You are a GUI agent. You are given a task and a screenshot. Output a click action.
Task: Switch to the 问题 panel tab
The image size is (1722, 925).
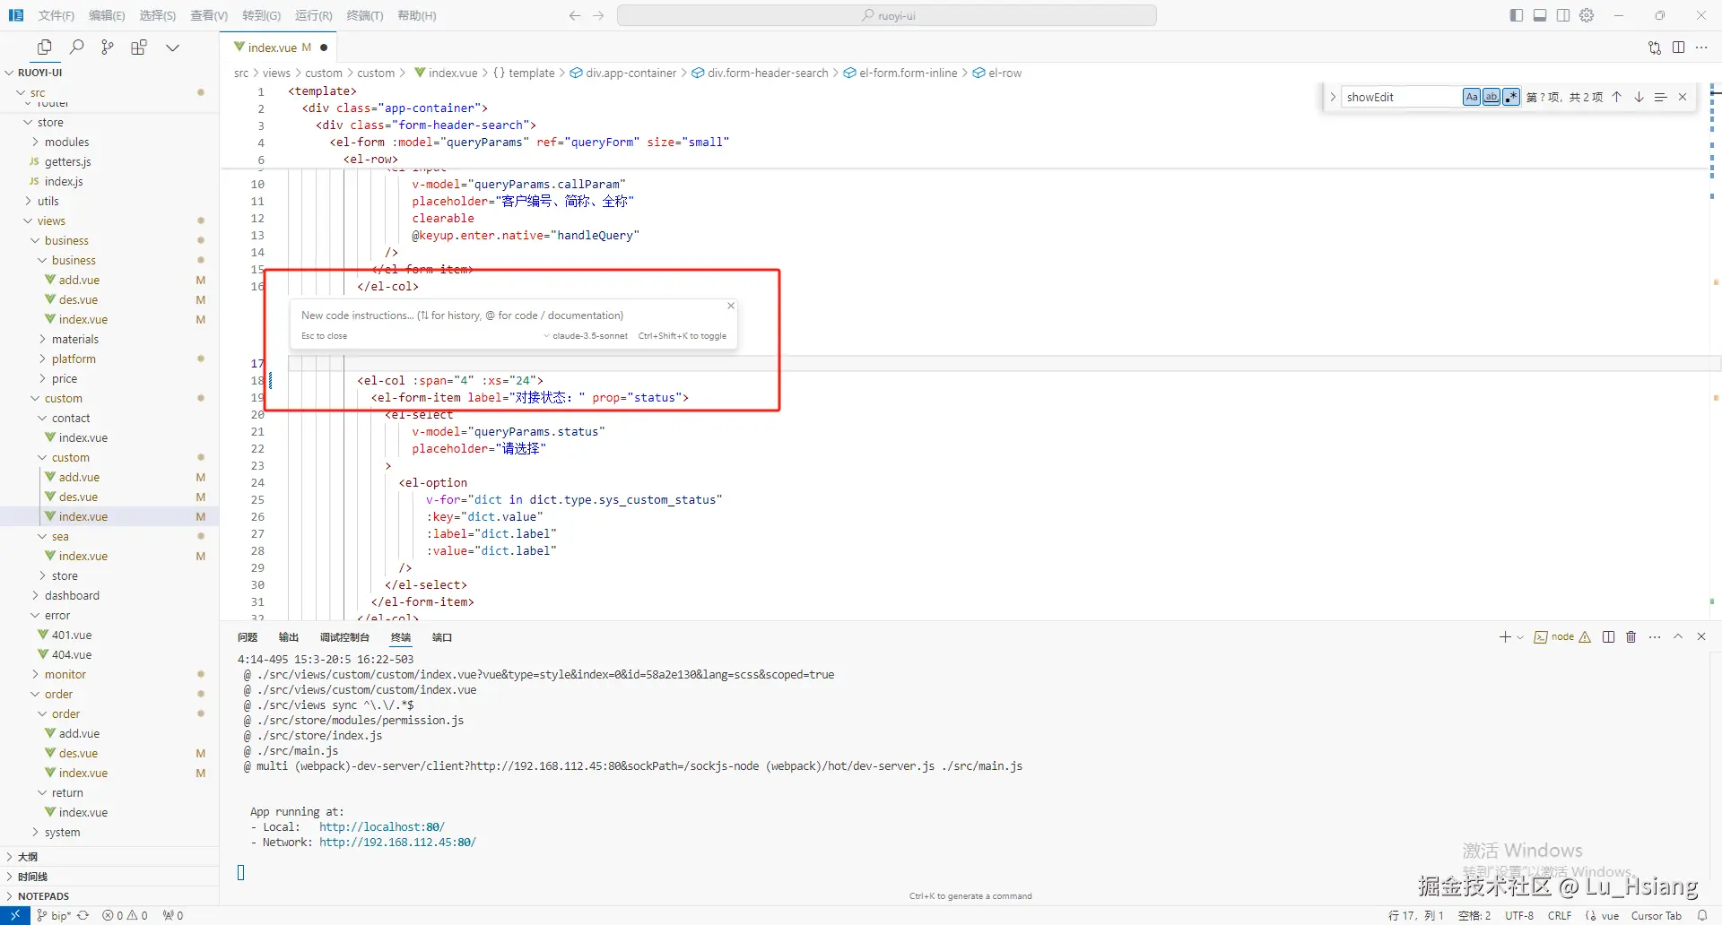[248, 637]
